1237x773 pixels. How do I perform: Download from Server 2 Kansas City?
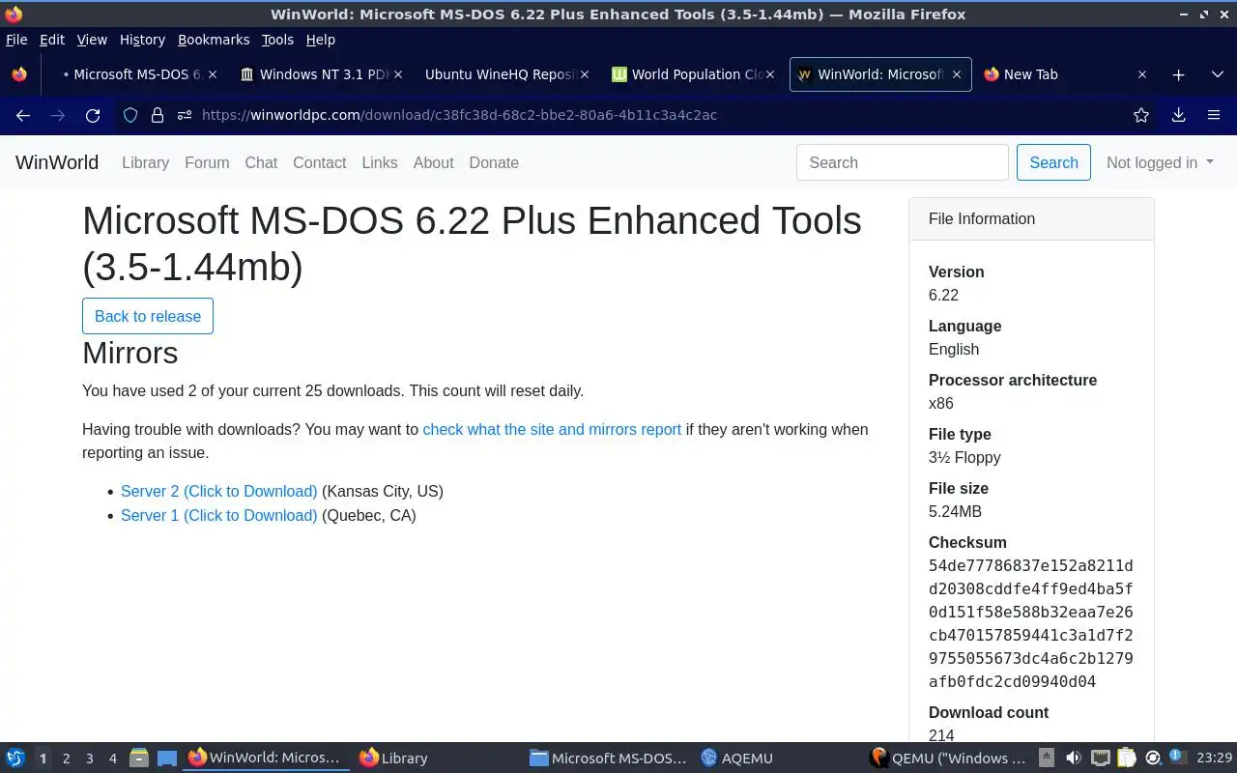click(x=218, y=491)
